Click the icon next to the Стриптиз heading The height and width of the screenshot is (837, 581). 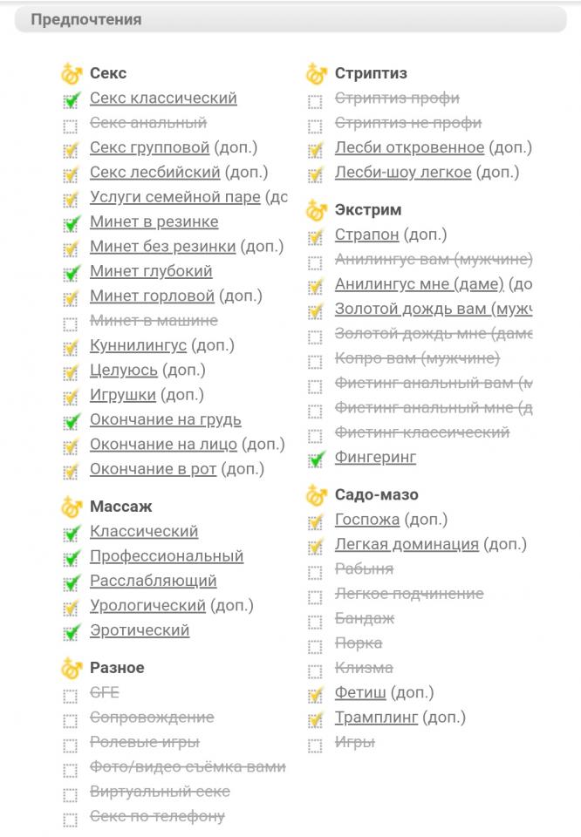(x=316, y=74)
